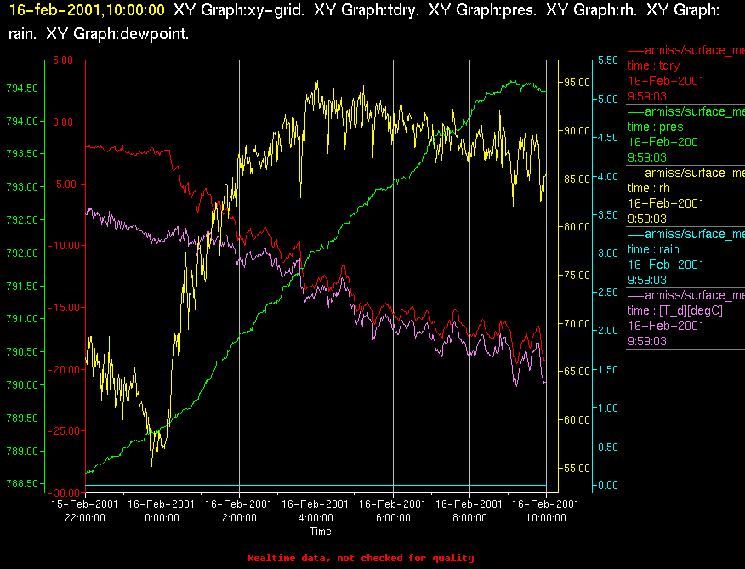
Task: Click the "6:00:00" time axis label
Action: pos(393,518)
